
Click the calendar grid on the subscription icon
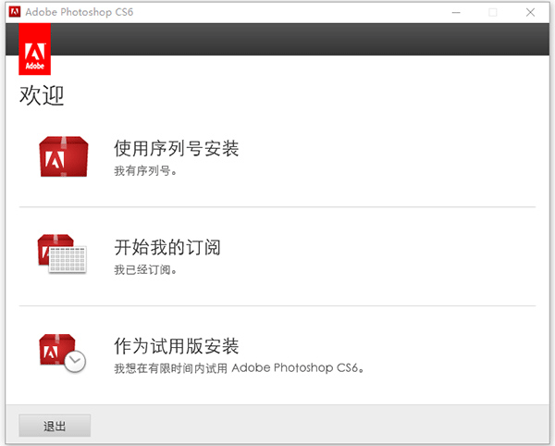[68, 258]
